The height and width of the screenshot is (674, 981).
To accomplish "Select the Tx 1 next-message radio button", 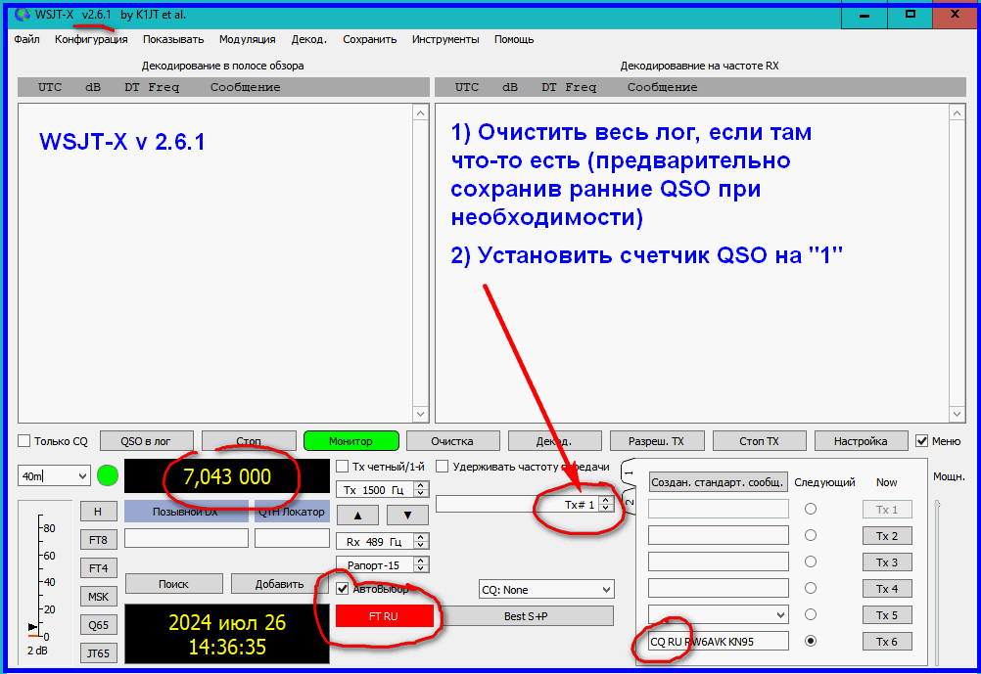I will (811, 509).
